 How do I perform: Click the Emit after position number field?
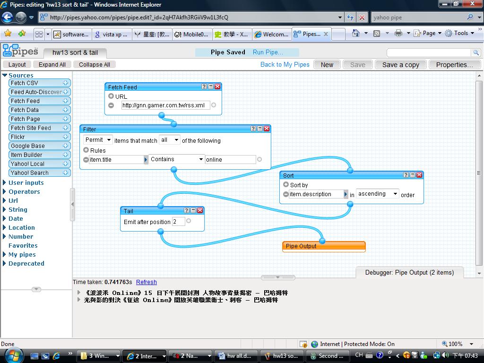178,221
